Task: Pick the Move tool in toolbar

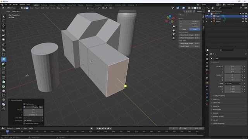Action: pos(3,26)
